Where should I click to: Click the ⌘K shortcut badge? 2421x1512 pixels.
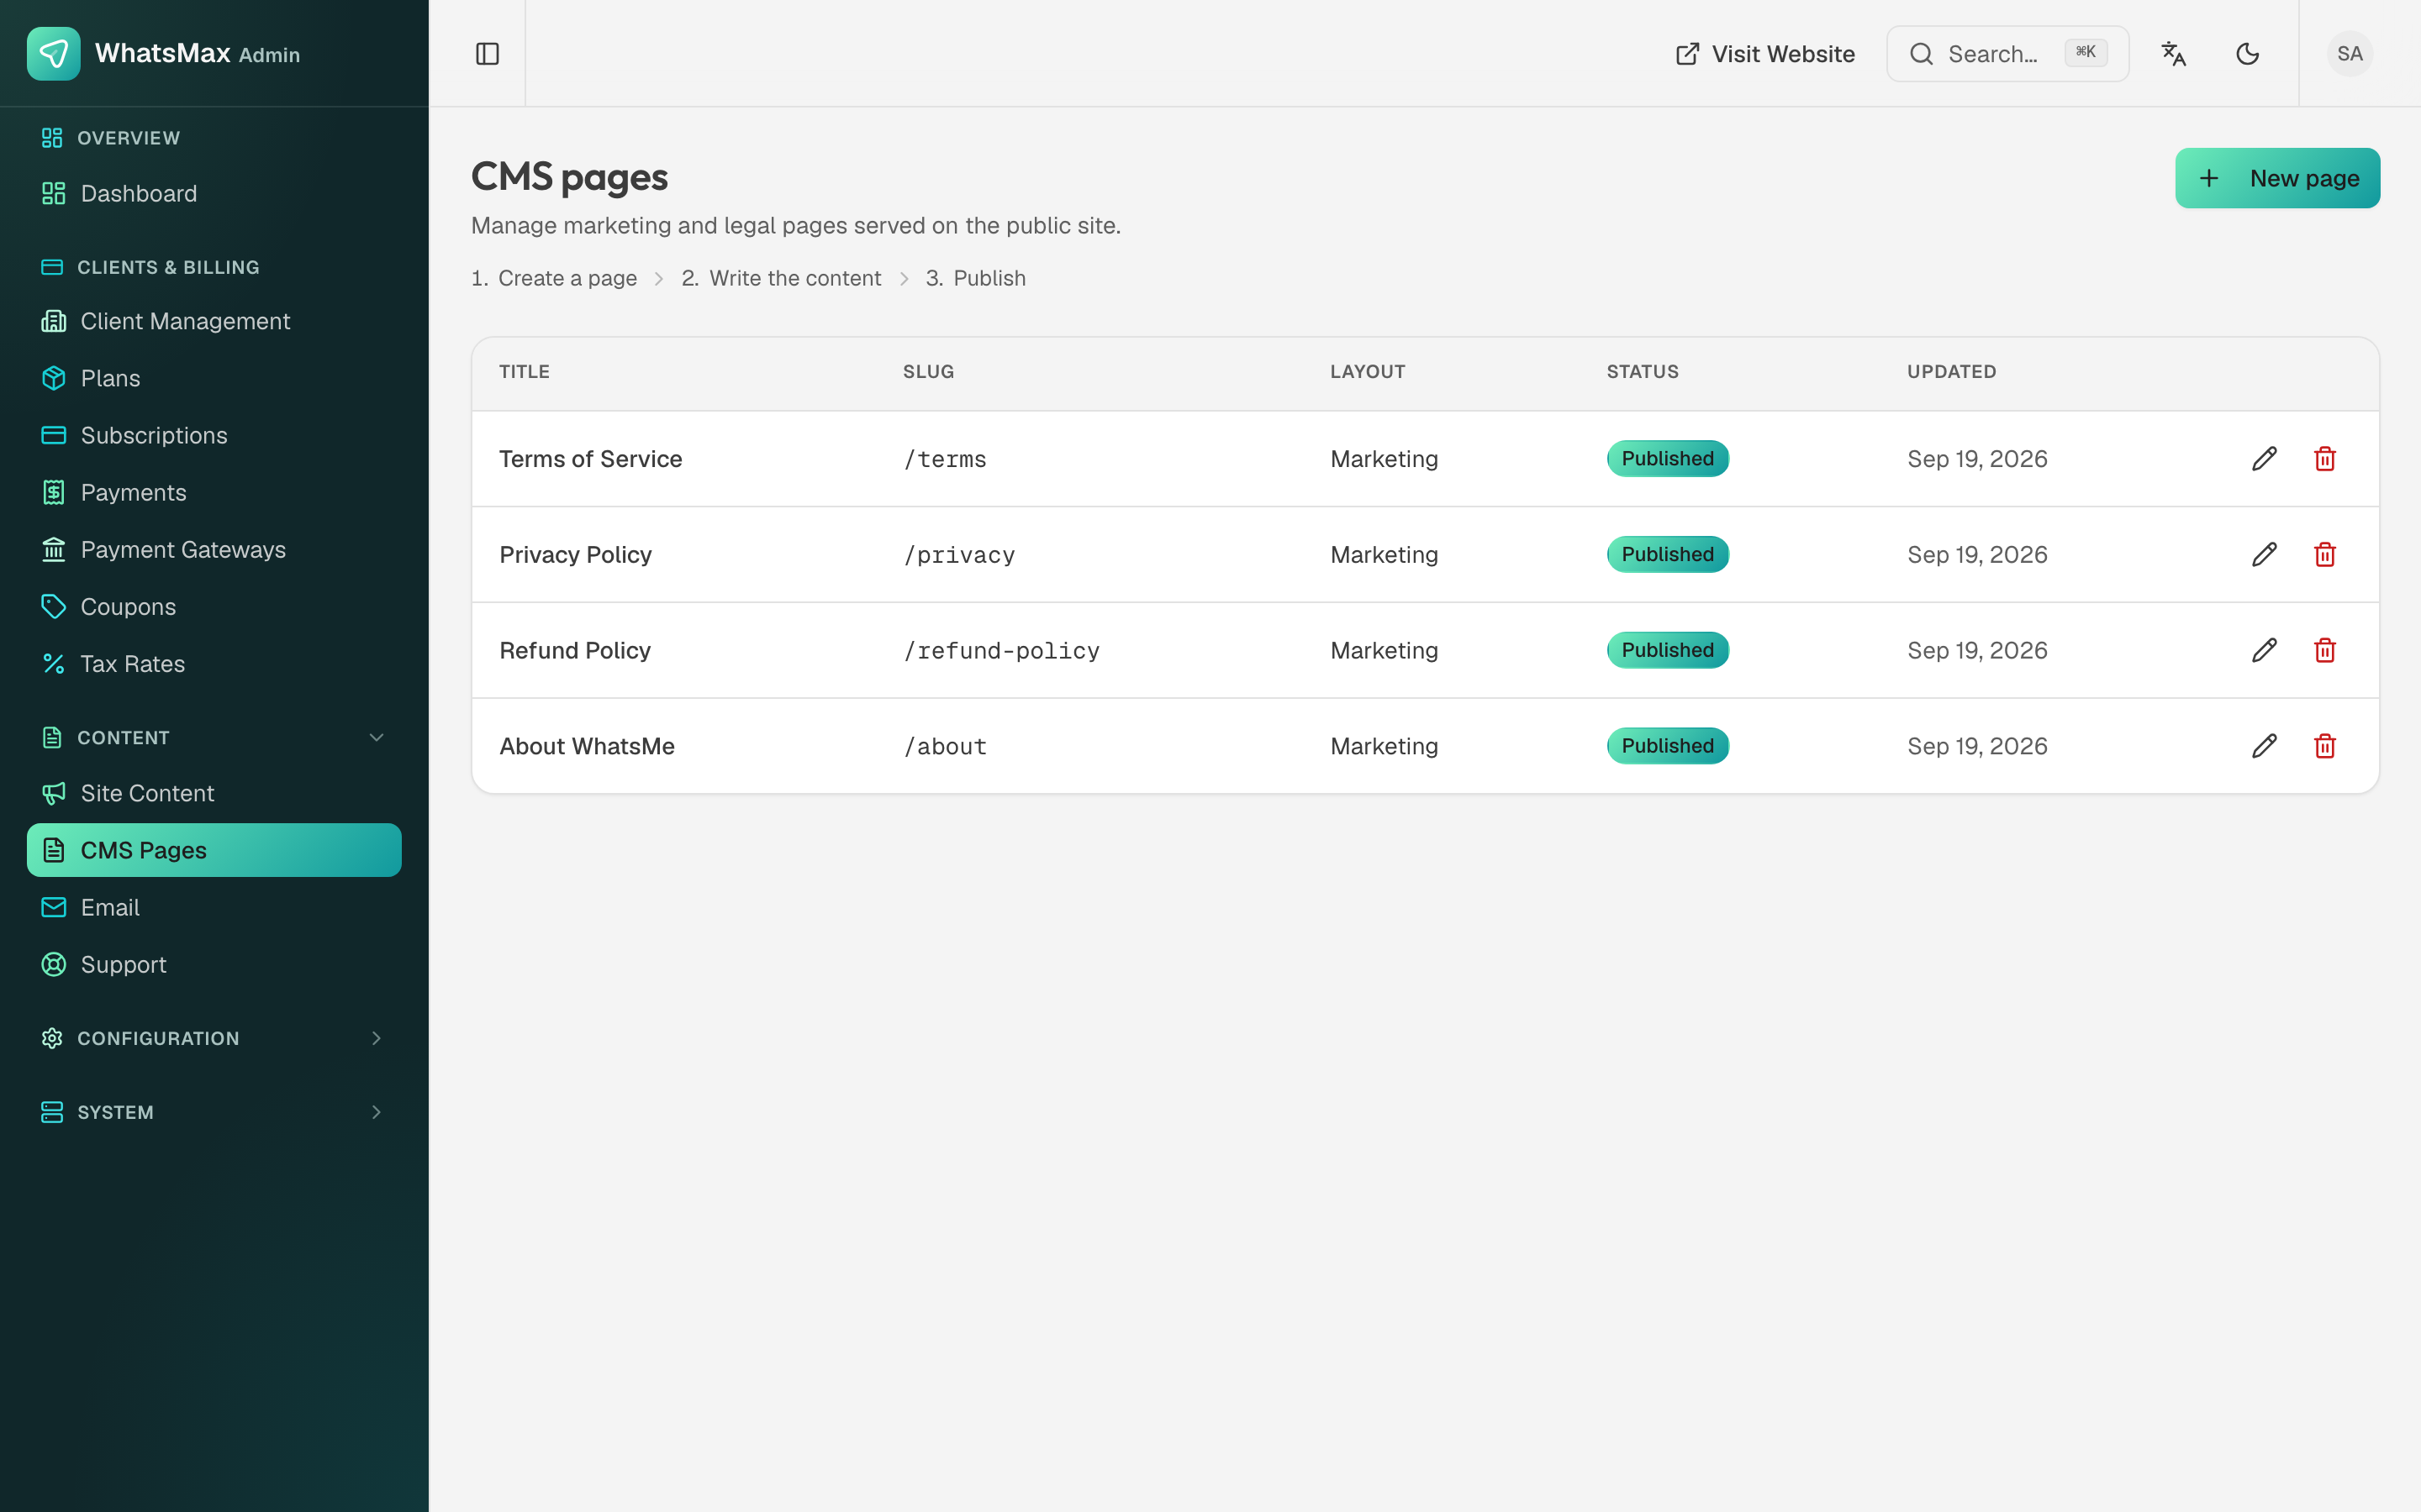2086,53
